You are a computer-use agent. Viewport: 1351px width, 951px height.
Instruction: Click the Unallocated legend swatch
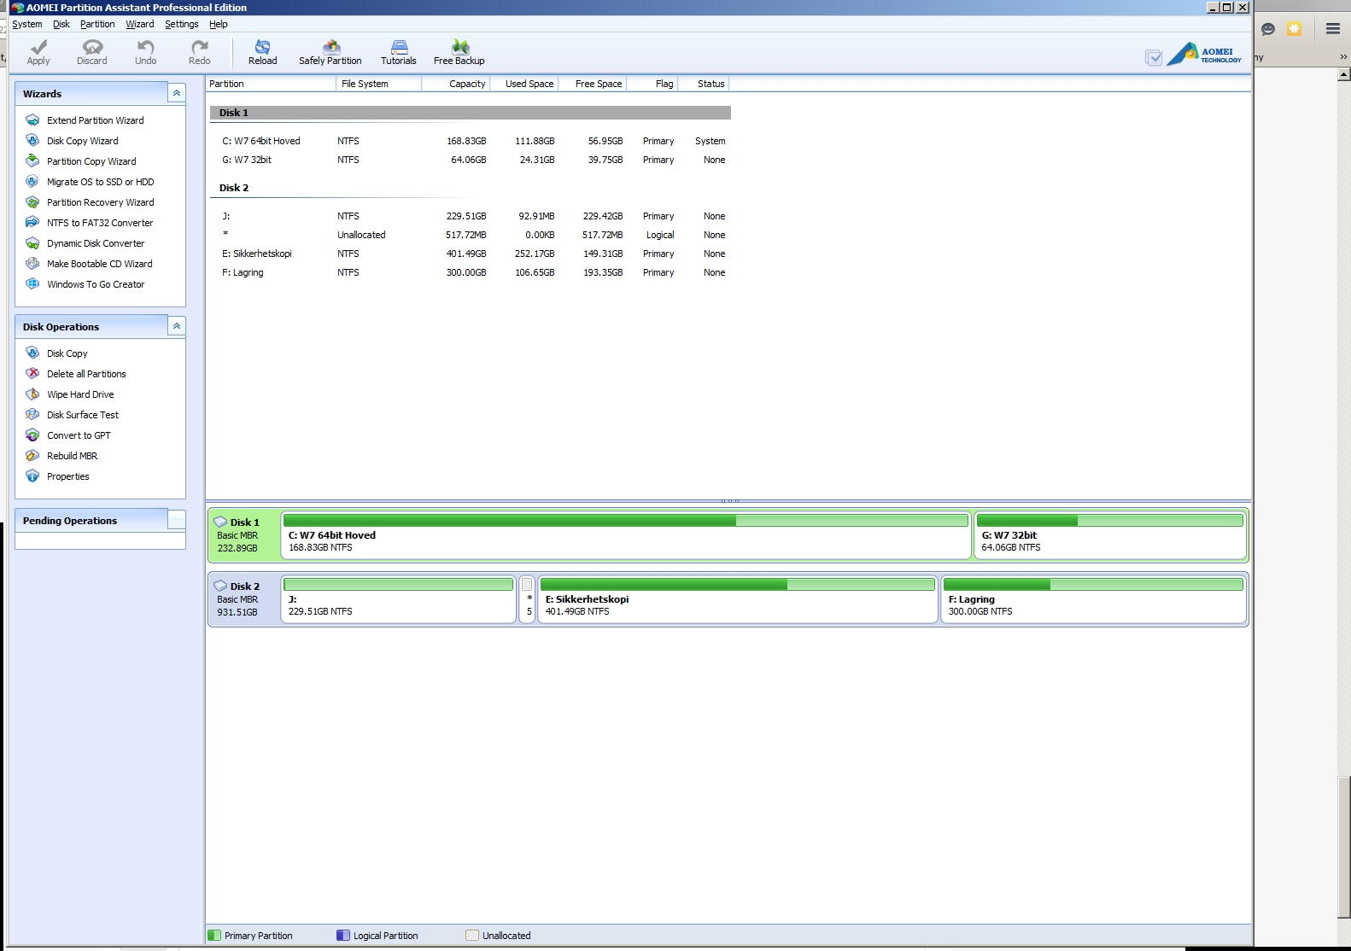[x=472, y=936]
